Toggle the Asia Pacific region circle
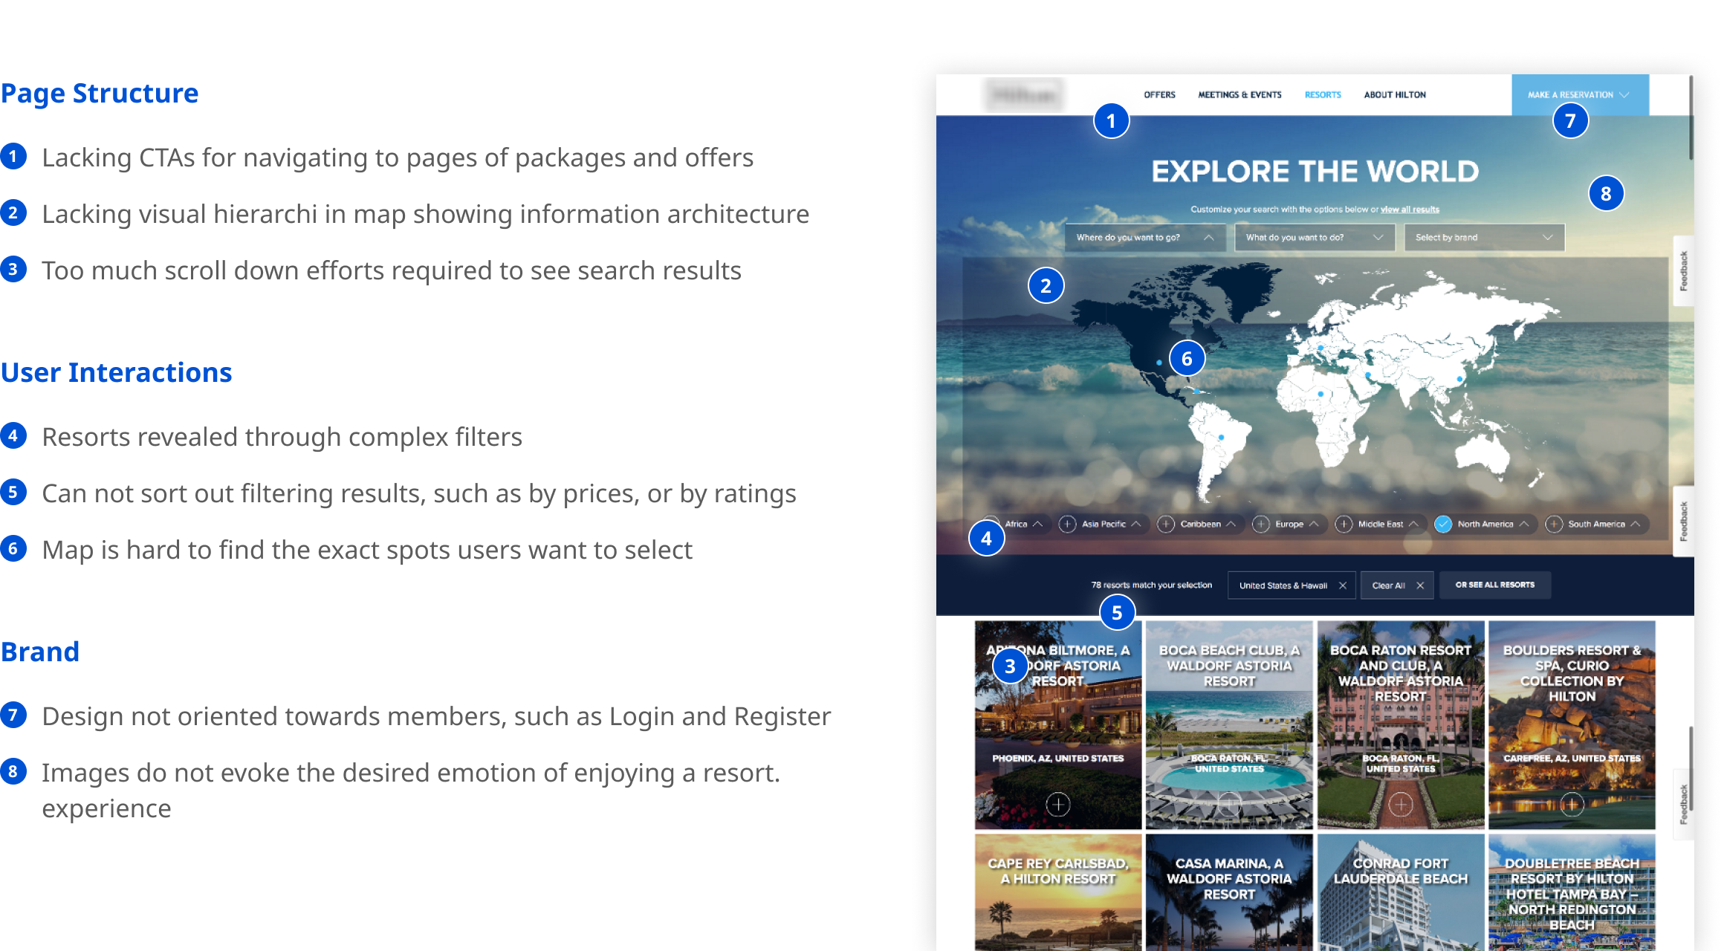The width and height of the screenshot is (1724, 951). pos(1067,525)
